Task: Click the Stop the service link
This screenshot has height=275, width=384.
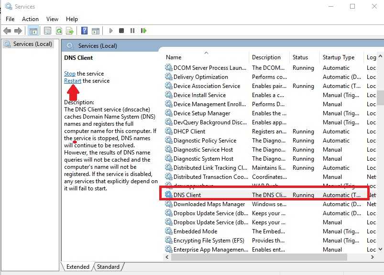Action: (70, 74)
